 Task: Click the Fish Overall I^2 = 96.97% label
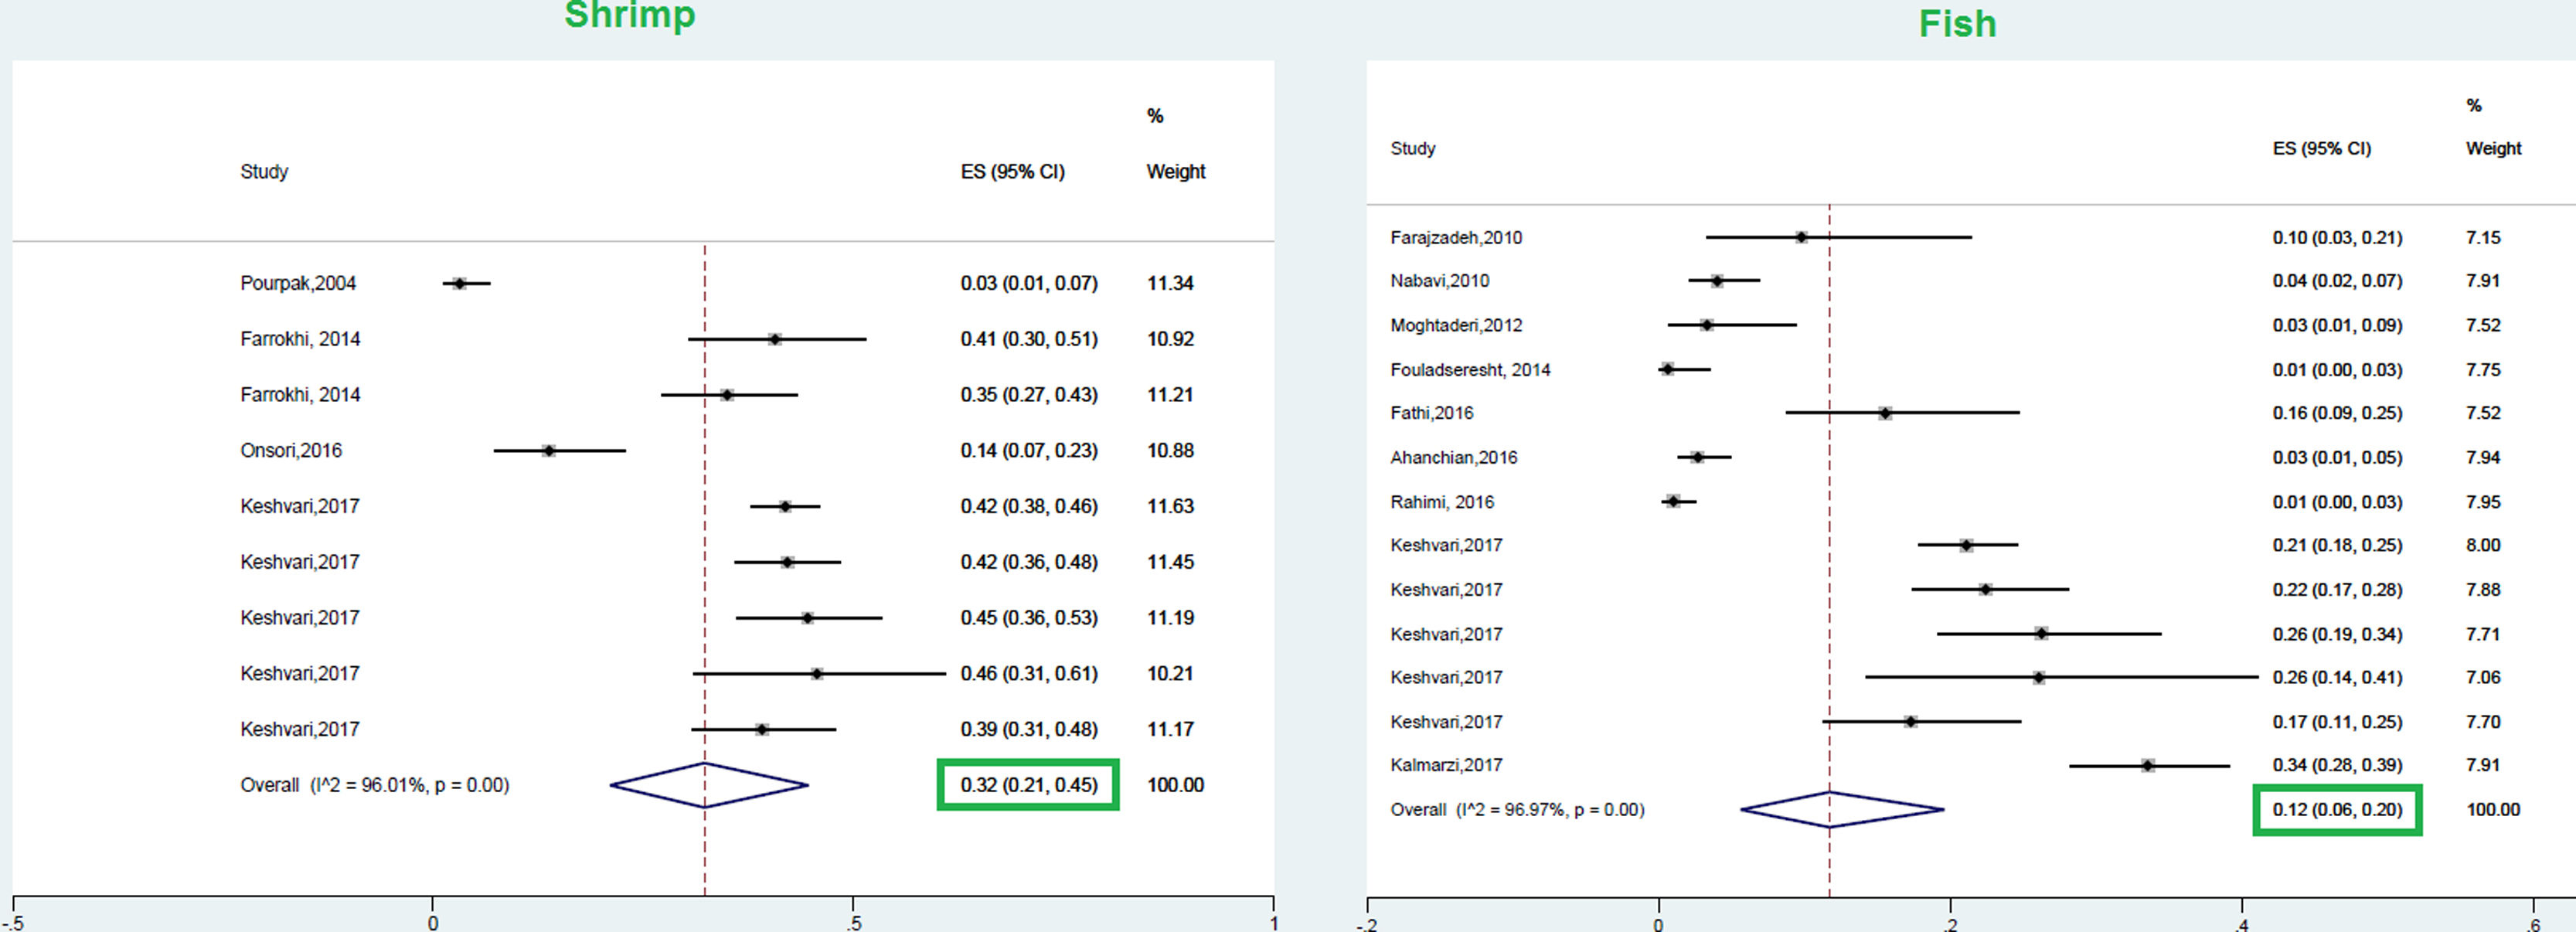point(1516,810)
